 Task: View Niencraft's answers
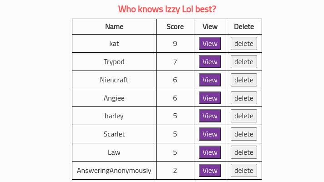pyautogui.click(x=210, y=80)
